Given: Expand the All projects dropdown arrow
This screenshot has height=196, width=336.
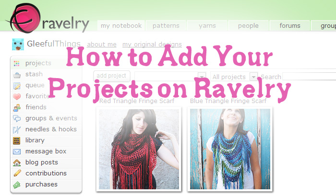Looking at the screenshot, I should 253,77.
